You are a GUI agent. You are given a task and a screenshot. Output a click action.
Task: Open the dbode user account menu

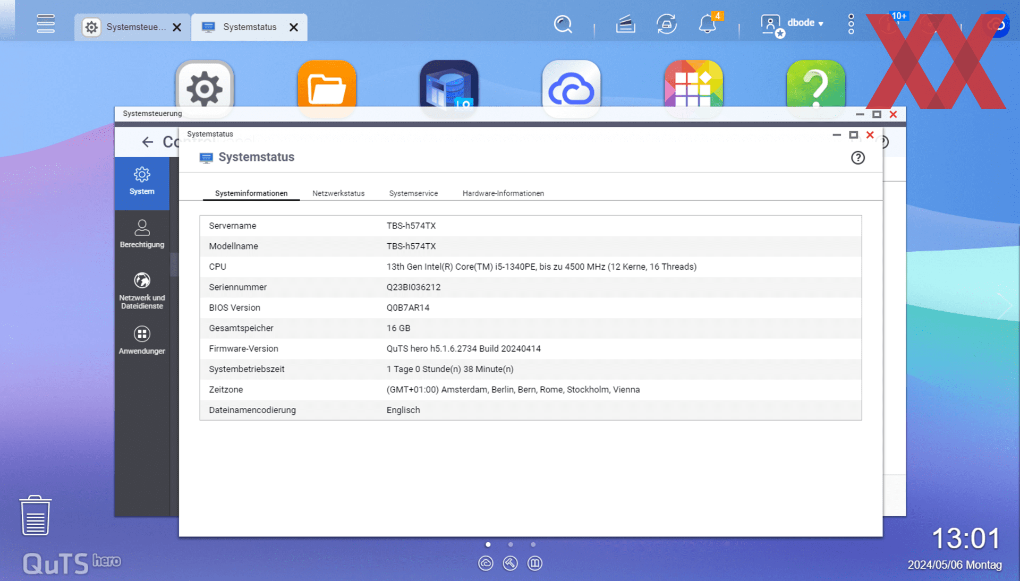[792, 24]
